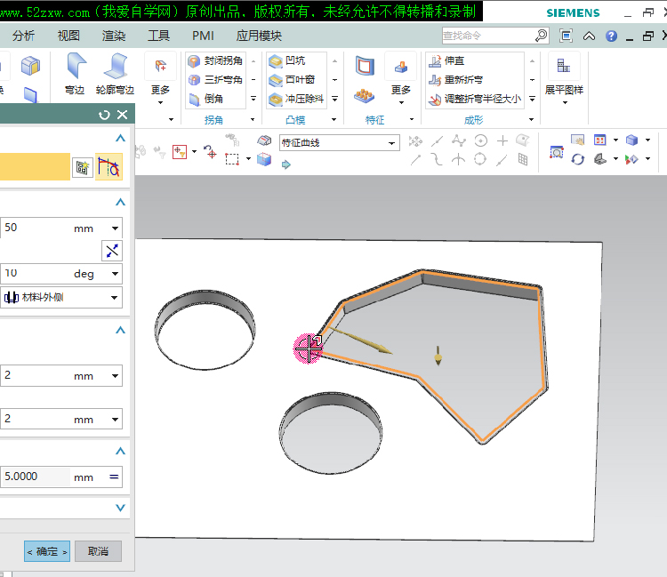
Task: Click the depth field showing 50
Action: point(36,228)
